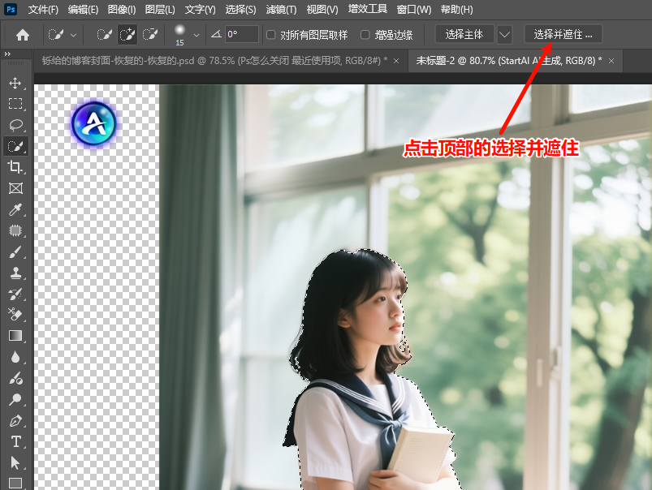Open the 滤镜(T) menu
Screen dimensions: 652x490
[281, 10]
